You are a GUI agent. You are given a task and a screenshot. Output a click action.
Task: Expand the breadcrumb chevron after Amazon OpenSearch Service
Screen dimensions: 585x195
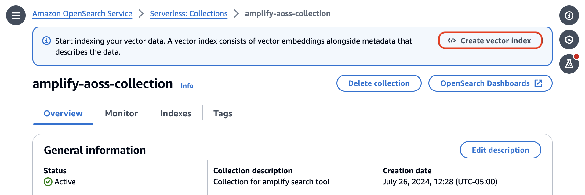coord(140,13)
